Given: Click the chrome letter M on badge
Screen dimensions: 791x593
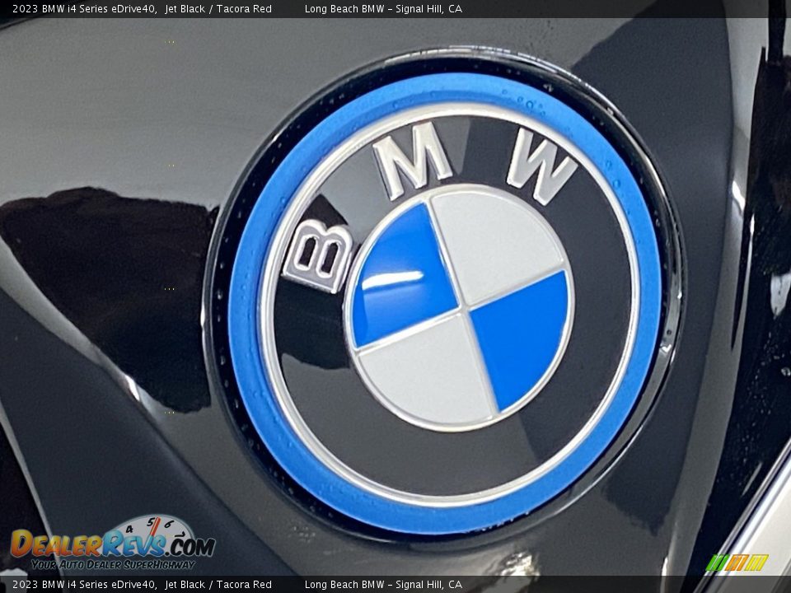Looking at the screenshot, I should [412, 160].
